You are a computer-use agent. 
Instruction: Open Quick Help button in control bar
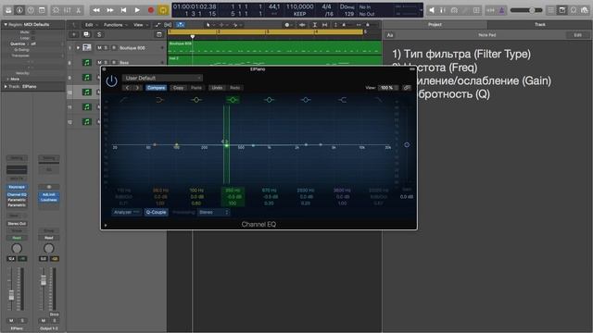[x=31, y=10]
